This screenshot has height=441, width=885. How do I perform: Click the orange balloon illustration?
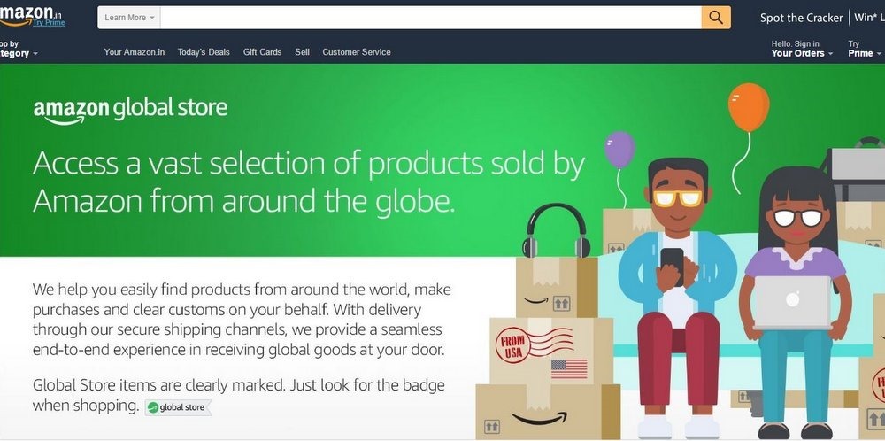[x=749, y=107]
